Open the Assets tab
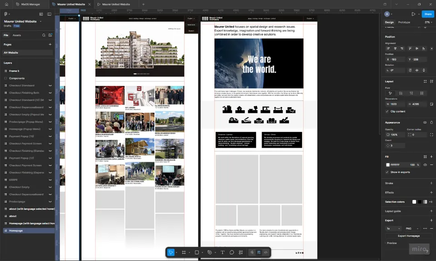This screenshot has height=261, width=436. click(x=17, y=35)
